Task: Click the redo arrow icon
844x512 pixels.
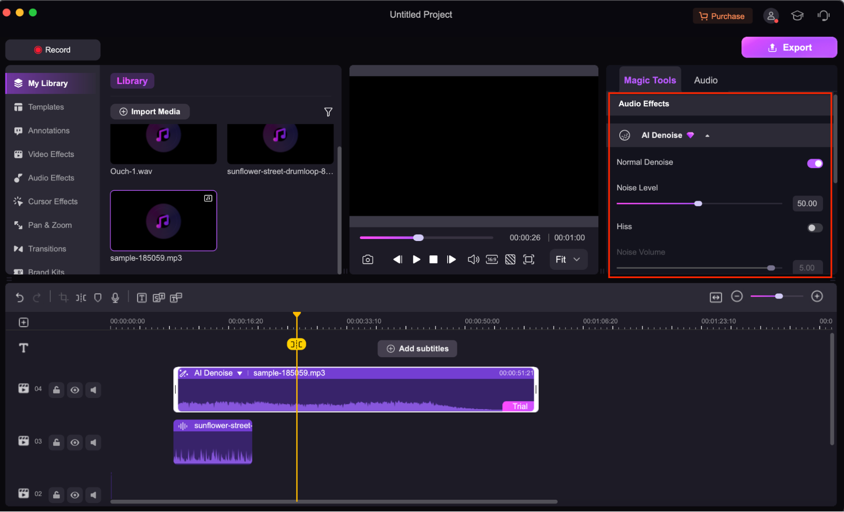Action: click(37, 298)
